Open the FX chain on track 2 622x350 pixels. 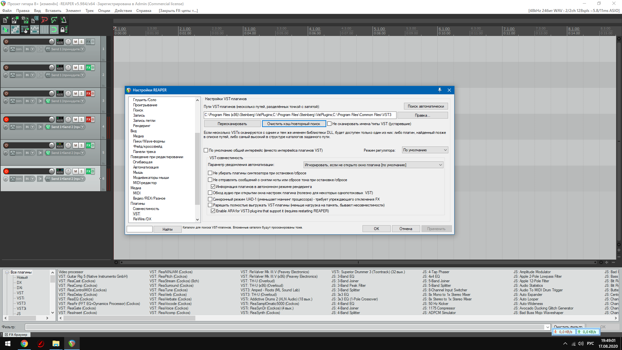[x=88, y=68]
